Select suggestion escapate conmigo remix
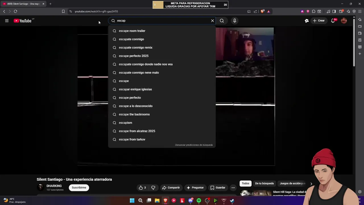The height and width of the screenshot is (205, 364). [x=162, y=48]
